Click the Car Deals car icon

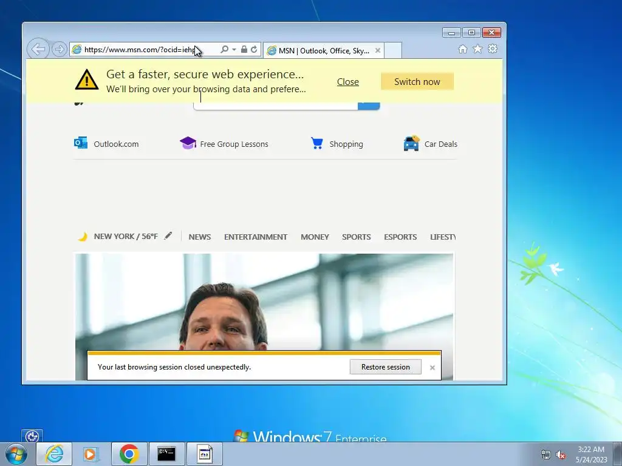(x=411, y=143)
